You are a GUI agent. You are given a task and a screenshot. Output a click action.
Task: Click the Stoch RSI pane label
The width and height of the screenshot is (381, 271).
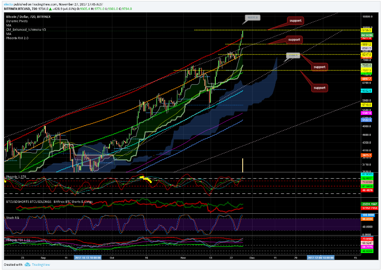point(12,218)
